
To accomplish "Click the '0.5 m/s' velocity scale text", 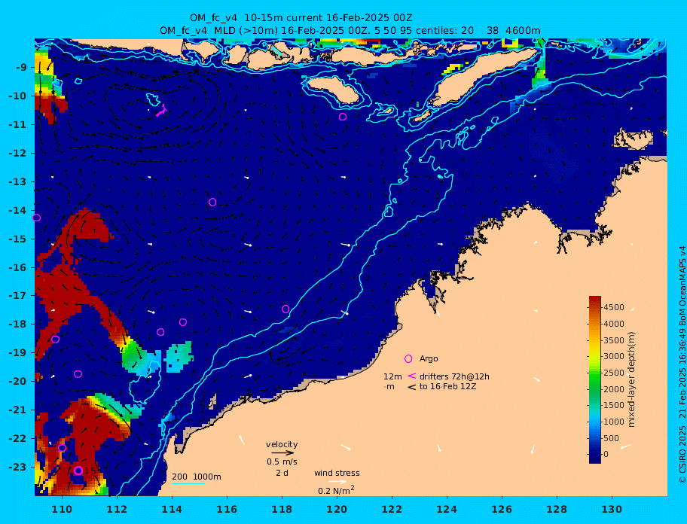I will coord(282,462).
